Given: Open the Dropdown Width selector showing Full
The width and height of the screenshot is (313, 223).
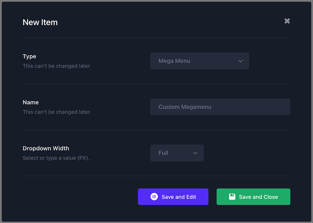Looking at the screenshot, I should click(x=177, y=153).
